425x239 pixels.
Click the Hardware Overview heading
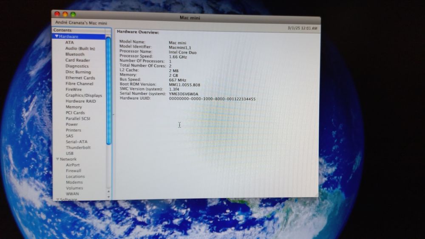(x=138, y=32)
